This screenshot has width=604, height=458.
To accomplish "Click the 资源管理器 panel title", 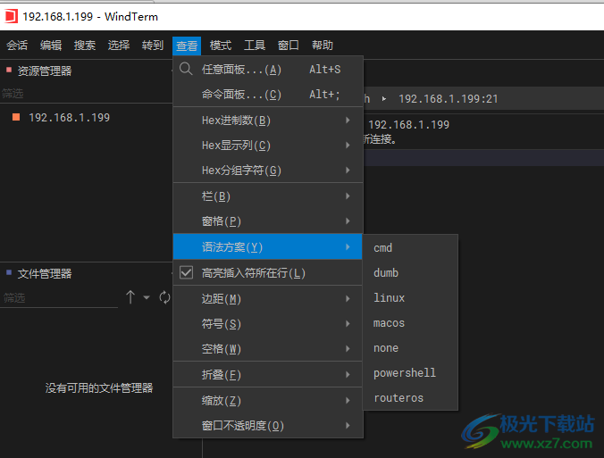I will [x=45, y=71].
